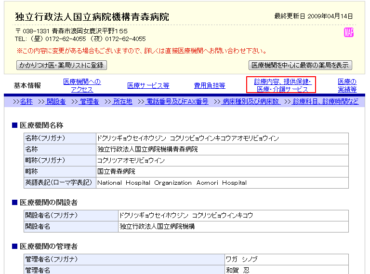
Task: Open 医療機関へのアクセス tab
Action: [x=82, y=85]
